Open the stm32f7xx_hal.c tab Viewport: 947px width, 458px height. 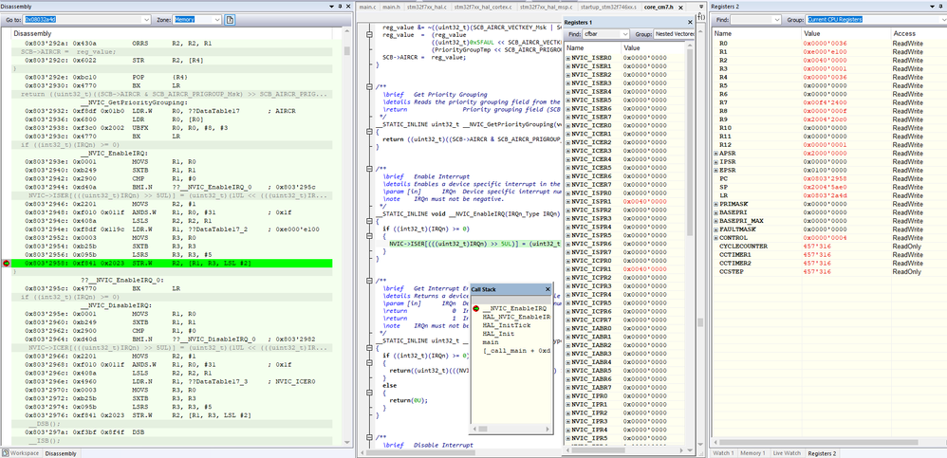point(425,8)
